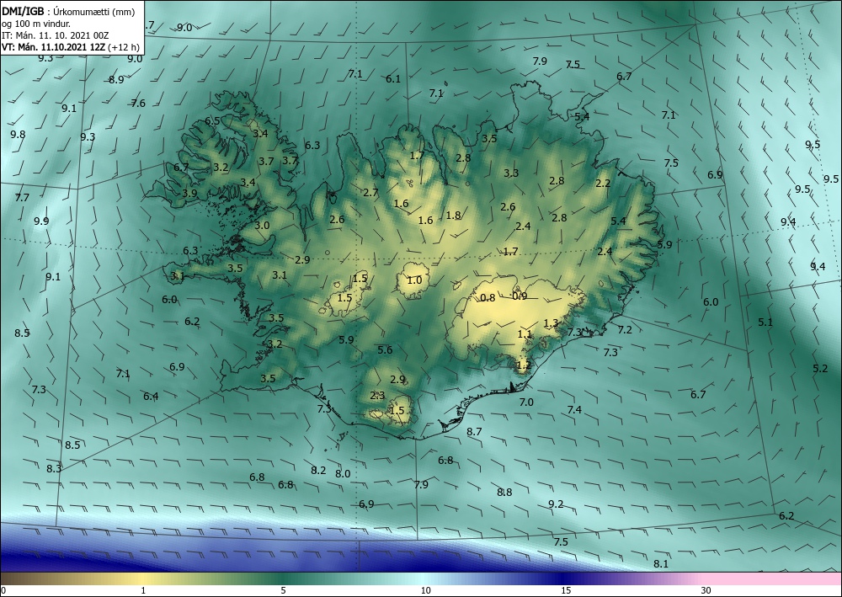Click the 1.1 value on the glacier
The width and height of the screenshot is (842, 597).
coord(525,334)
